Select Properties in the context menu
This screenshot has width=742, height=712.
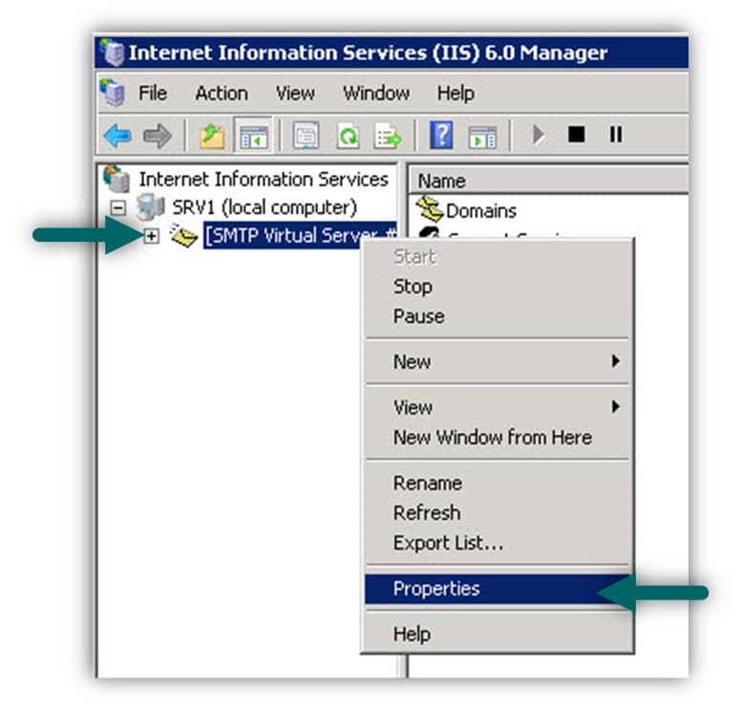497,589
